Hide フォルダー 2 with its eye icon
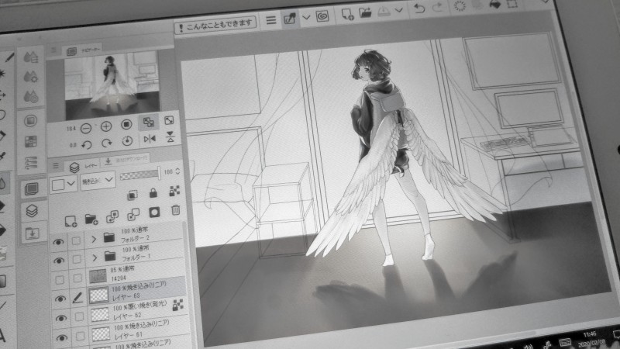620x349 pixels. click(x=59, y=243)
